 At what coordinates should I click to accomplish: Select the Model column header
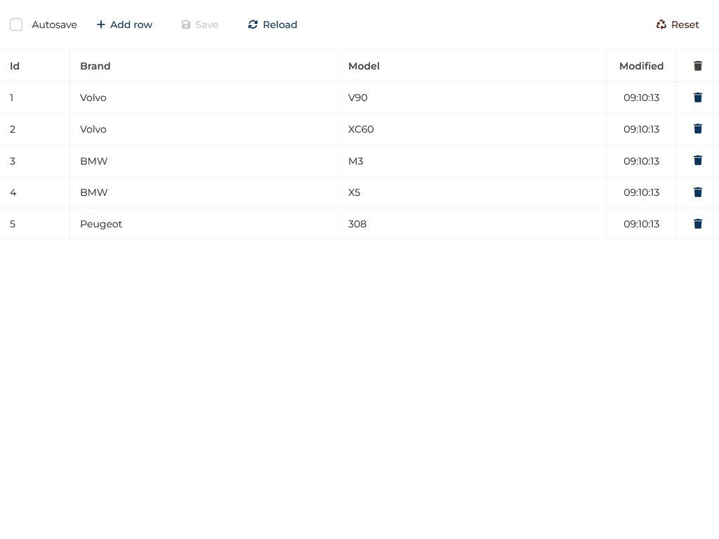(364, 65)
